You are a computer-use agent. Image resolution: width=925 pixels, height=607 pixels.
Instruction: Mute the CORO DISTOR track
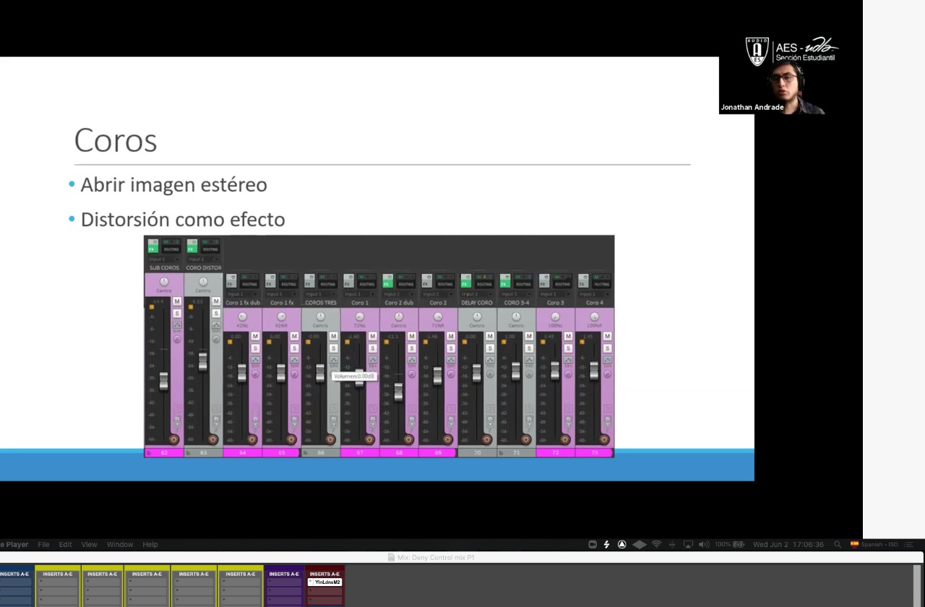(215, 302)
